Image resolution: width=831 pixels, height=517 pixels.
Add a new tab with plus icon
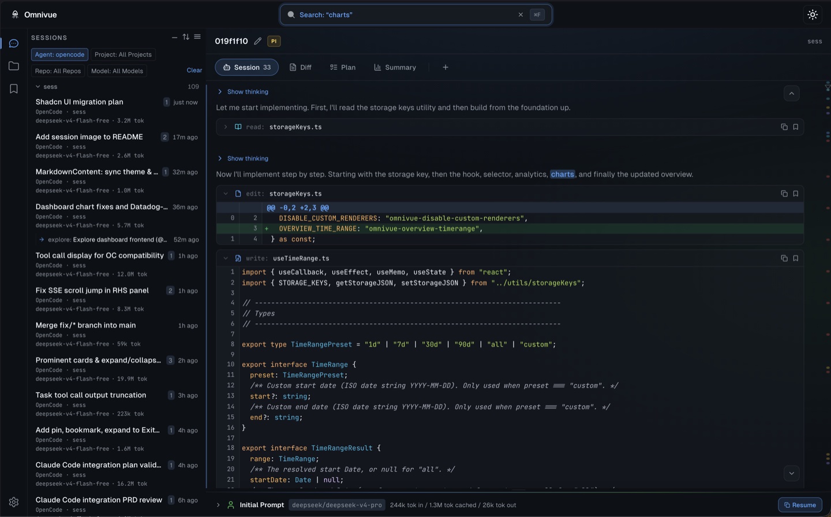[446, 67]
